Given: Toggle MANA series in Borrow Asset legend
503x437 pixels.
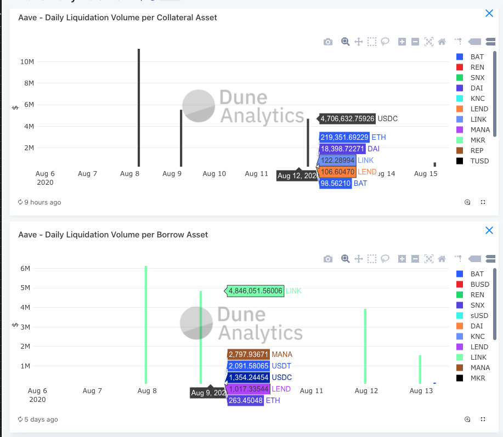Looking at the screenshot, I should click(473, 368).
